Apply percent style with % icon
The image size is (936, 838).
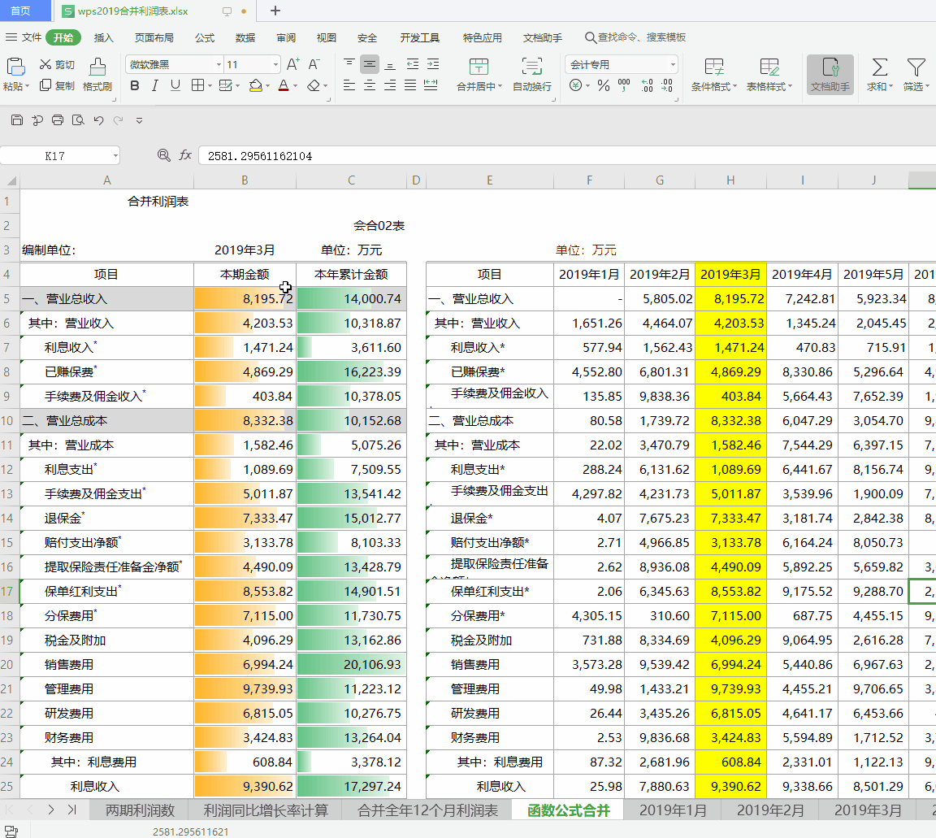[604, 85]
